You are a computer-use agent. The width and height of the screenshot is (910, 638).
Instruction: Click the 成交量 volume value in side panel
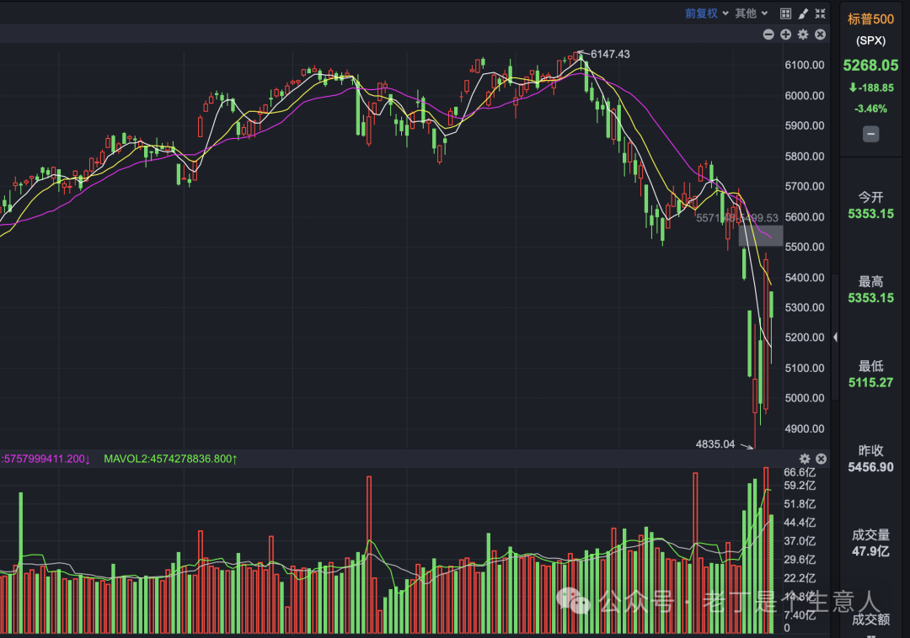tap(871, 551)
